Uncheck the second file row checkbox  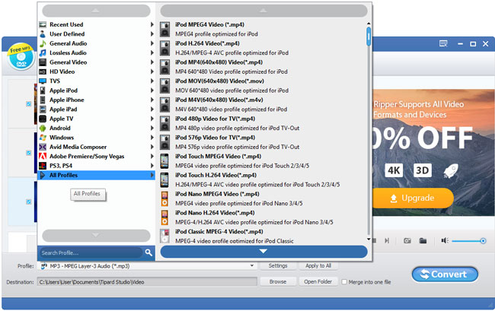click(29, 153)
